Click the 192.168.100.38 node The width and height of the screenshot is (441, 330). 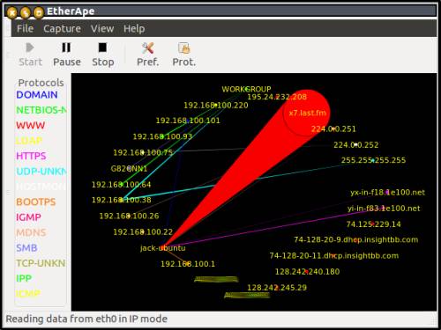tap(121, 200)
